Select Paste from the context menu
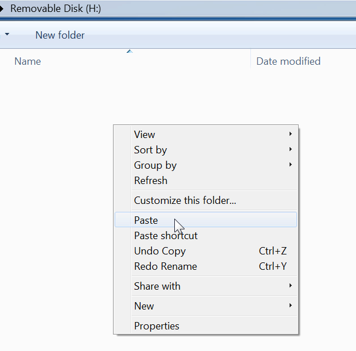Screen dimensions: 356x351 (206, 220)
